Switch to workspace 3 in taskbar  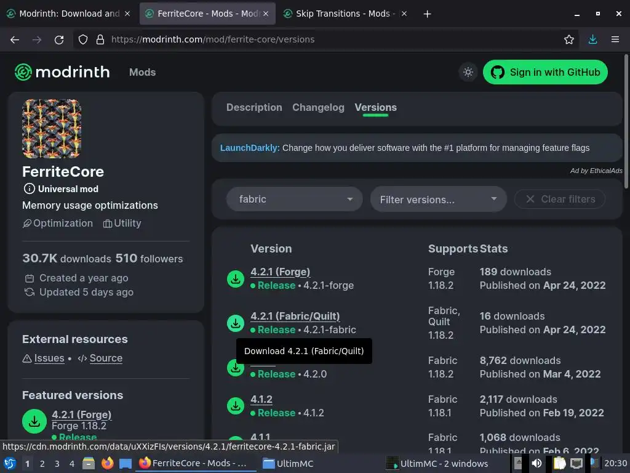point(57,463)
